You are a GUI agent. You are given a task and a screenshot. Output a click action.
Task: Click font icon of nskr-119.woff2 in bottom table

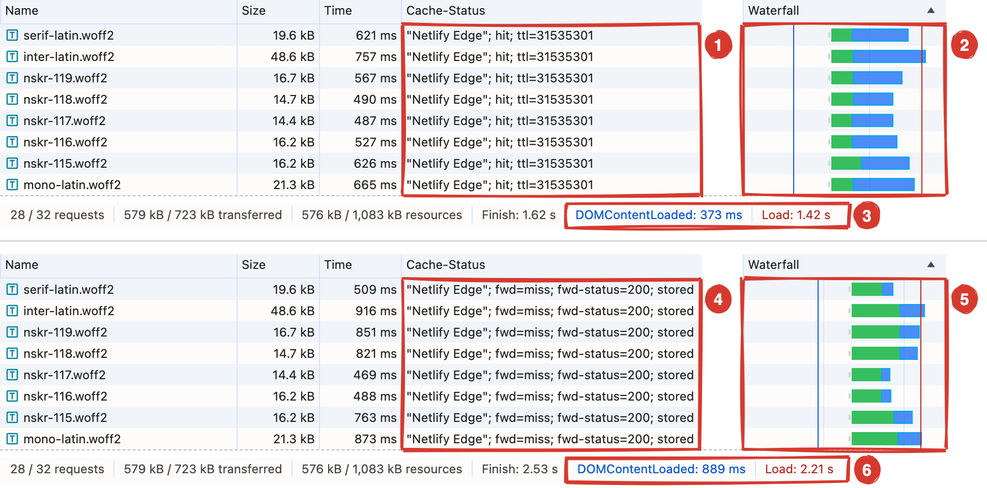(x=12, y=332)
